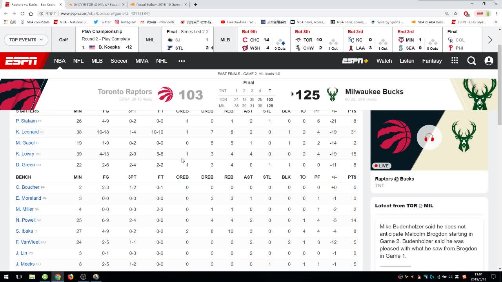
Task: Click the Fantasy link in header
Action: click(x=432, y=61)
